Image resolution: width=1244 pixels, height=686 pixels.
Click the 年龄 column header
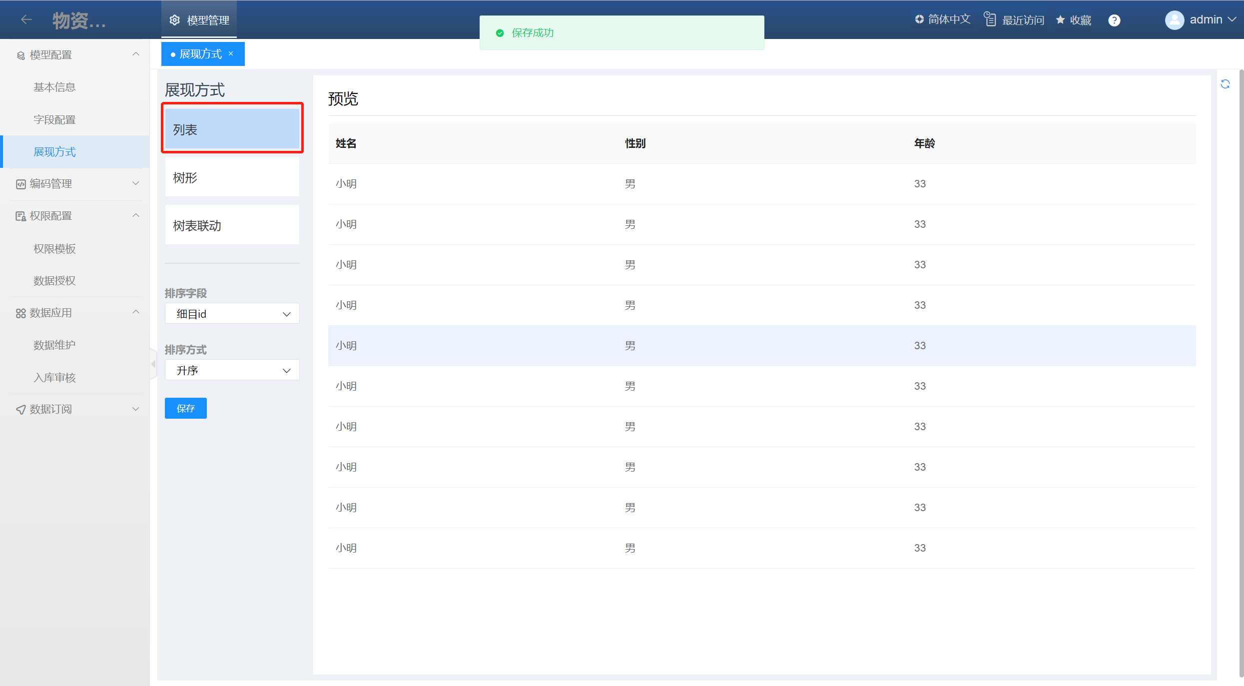click(x=924, y=143)
